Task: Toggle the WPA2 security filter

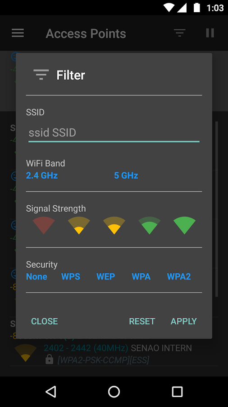Action: coord(179,277)
